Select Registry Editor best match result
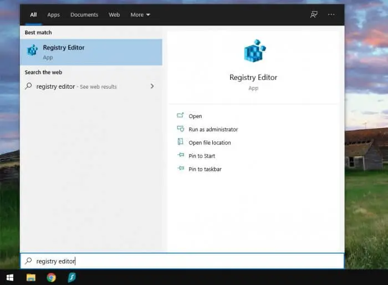This screenshot has height=285, width=388. (x=91, y=52)
